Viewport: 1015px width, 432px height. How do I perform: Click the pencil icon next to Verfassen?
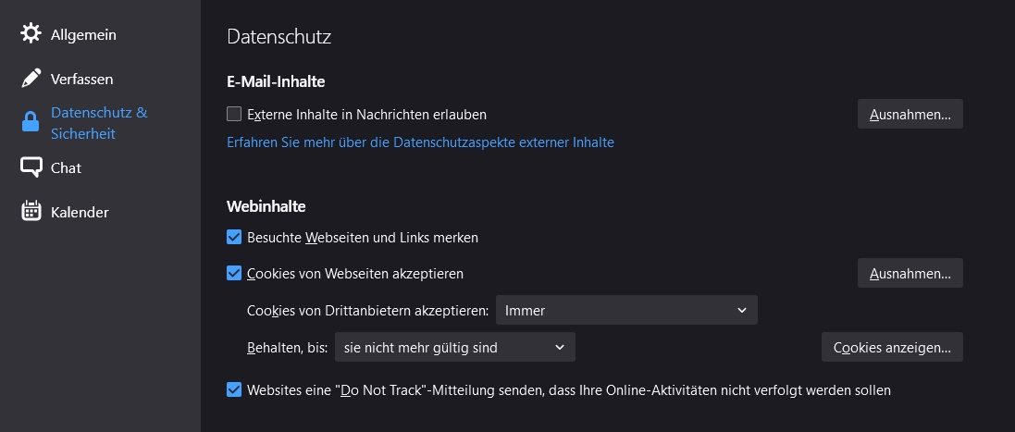(x=31, y=79)
